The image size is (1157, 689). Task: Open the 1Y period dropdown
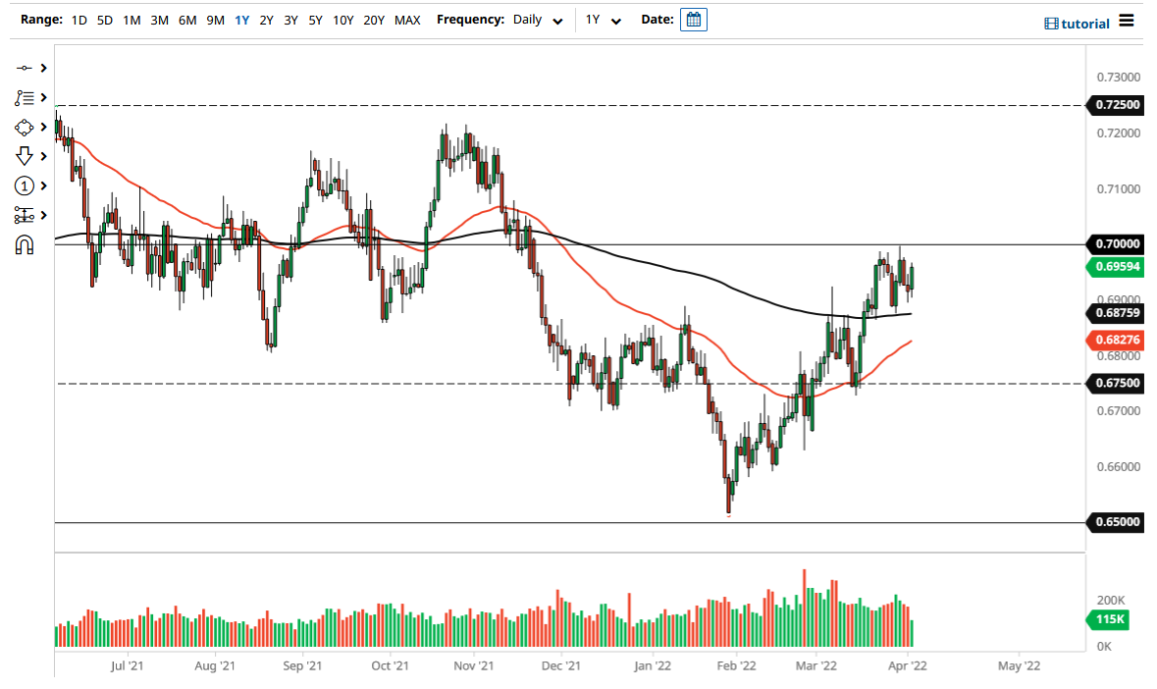coord(603,20)
